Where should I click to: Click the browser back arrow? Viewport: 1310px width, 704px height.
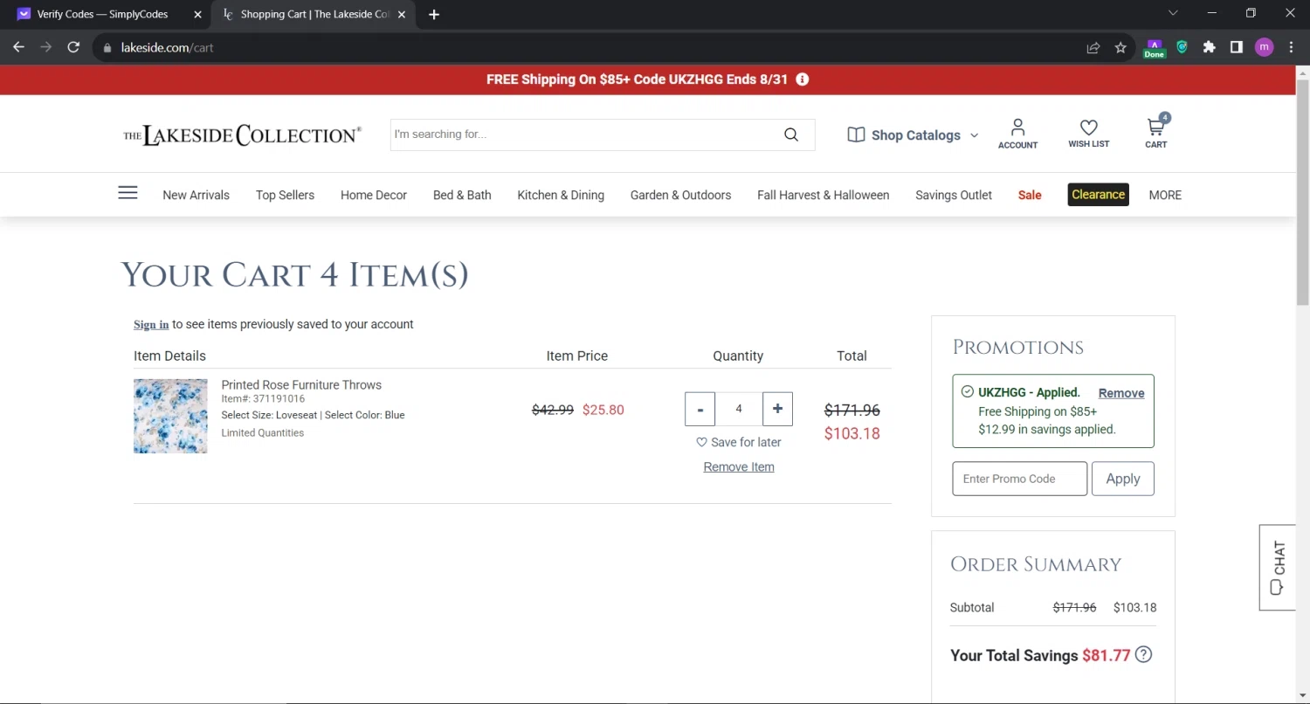pyautogui.click(x=19, y=47)
